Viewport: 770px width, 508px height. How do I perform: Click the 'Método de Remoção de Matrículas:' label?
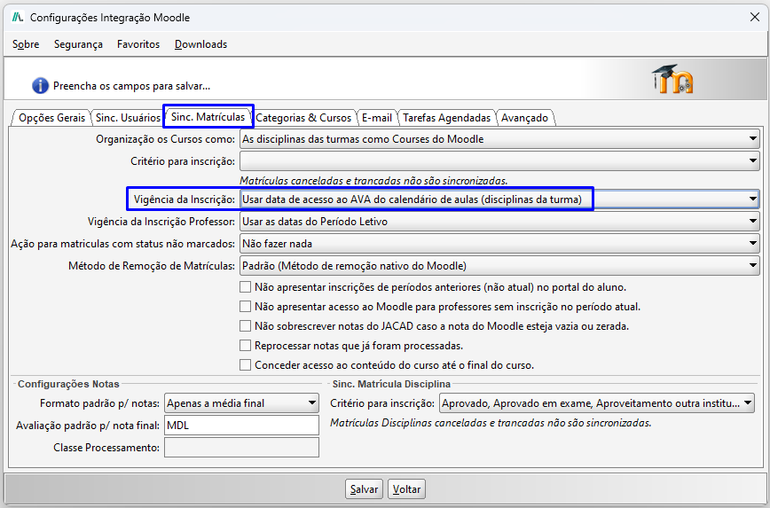(152, 266)
